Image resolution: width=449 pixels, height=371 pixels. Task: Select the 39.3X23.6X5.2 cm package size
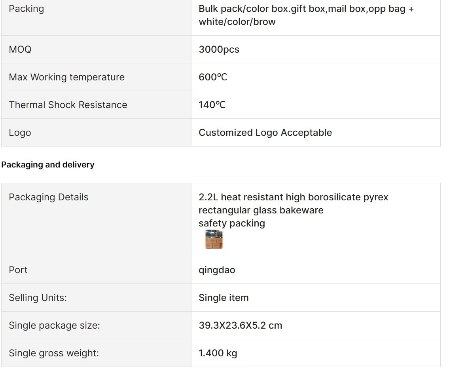[240, 326]
